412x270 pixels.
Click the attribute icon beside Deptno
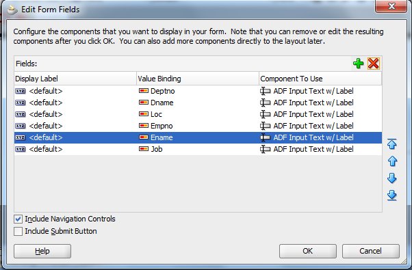[144, 91]
